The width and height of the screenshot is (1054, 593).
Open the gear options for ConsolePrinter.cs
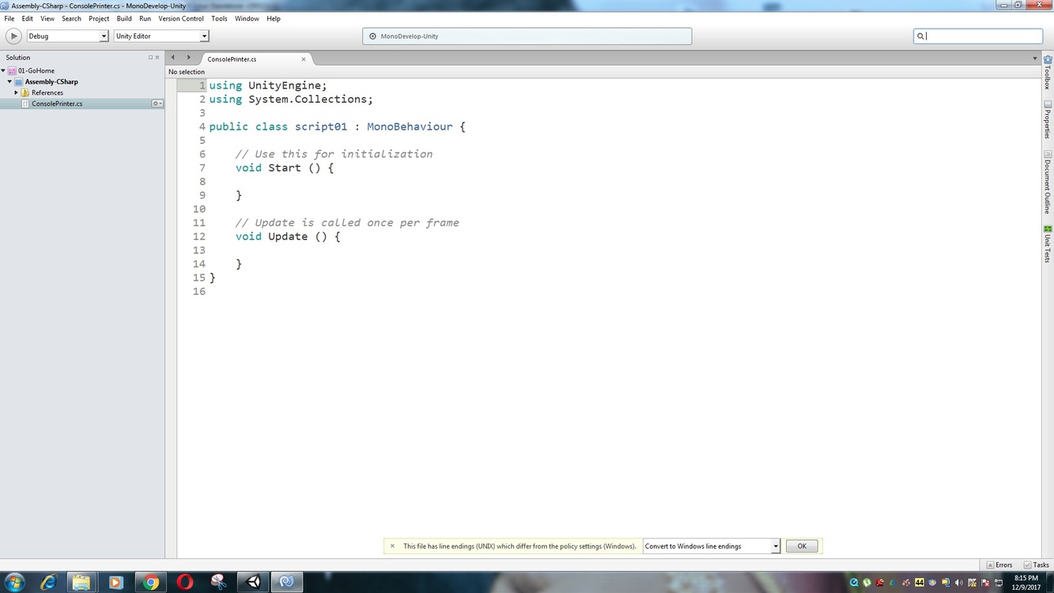tap(157, 104)
